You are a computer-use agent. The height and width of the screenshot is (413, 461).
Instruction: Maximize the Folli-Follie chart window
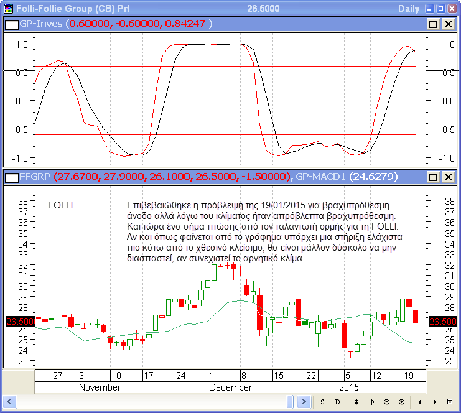click(x=440, y=9)
